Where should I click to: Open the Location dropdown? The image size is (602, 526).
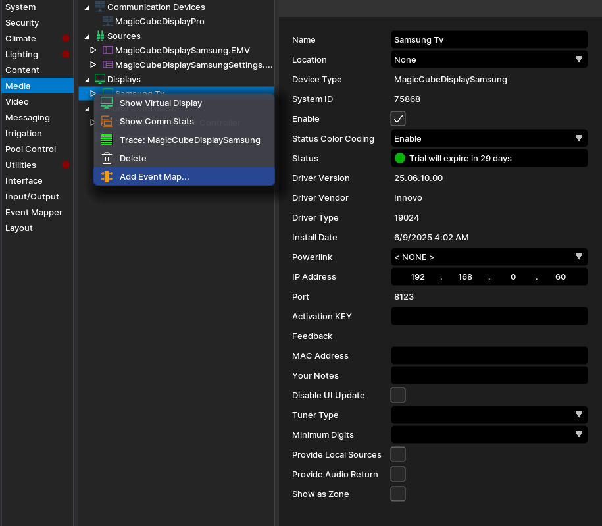[489, 59]
